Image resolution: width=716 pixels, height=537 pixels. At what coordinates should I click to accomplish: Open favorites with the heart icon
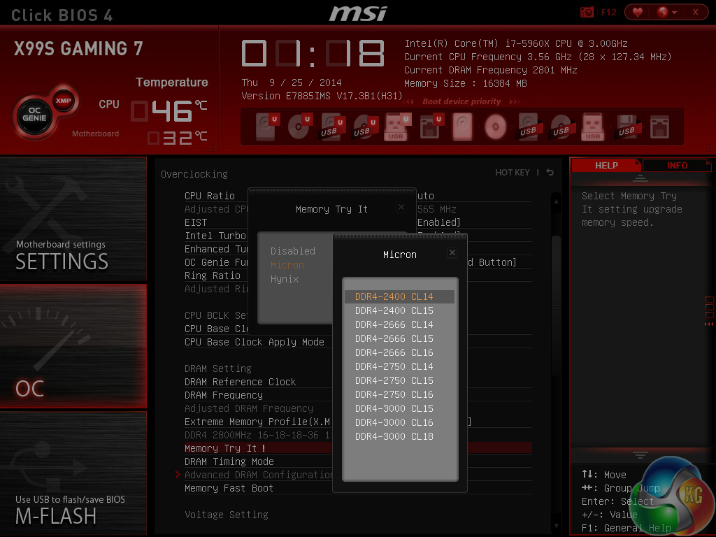click(x=637, y=12)
